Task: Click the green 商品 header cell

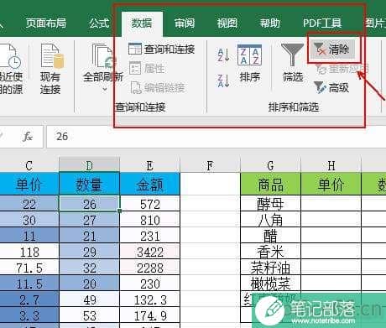Action: 270,184
